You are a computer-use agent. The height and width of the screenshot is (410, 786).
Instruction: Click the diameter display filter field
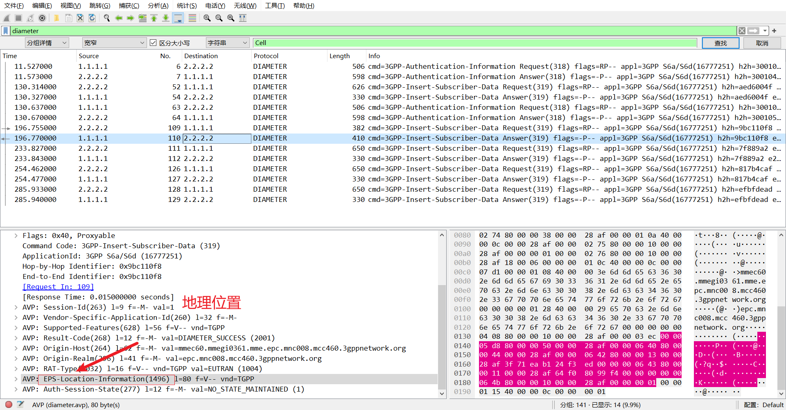374,31
